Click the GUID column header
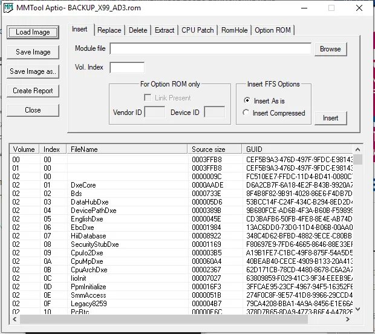The height and width of the screenshot is (334, 375). (x=297, y=149)
